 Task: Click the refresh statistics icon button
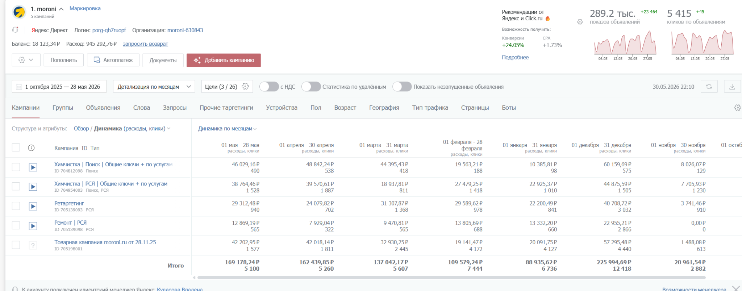709,87
